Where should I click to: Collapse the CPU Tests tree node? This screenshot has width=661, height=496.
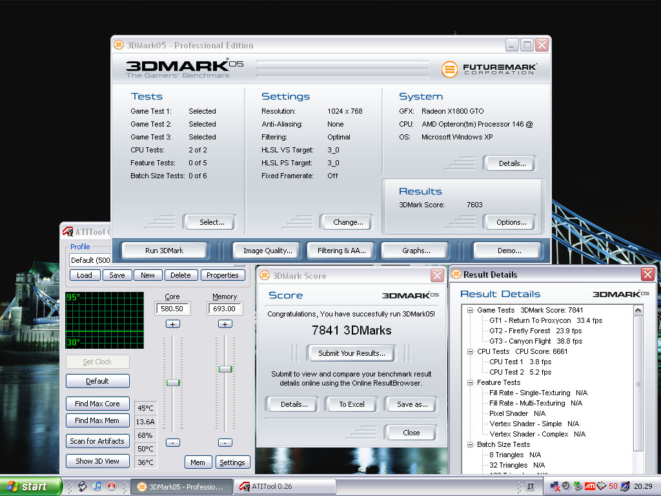470,351
